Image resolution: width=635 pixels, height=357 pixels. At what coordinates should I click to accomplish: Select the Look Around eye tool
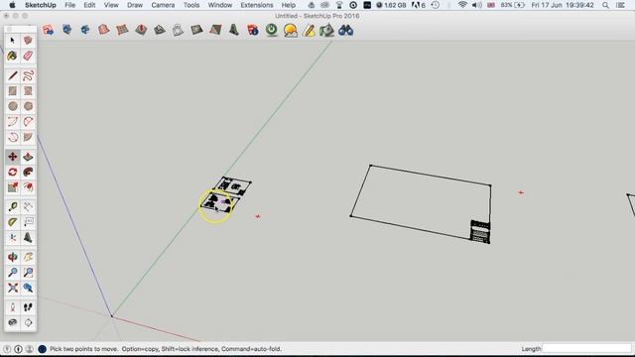click(x=13, y=322)
